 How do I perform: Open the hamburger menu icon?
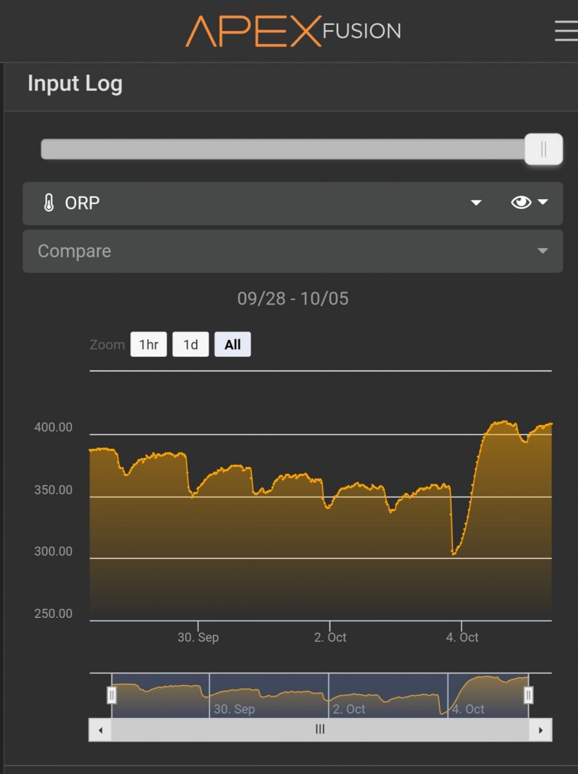pos(566,31)
